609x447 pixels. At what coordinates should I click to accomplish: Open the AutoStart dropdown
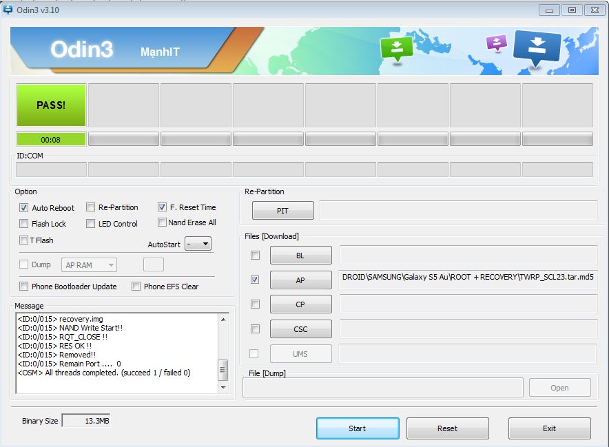198,244
